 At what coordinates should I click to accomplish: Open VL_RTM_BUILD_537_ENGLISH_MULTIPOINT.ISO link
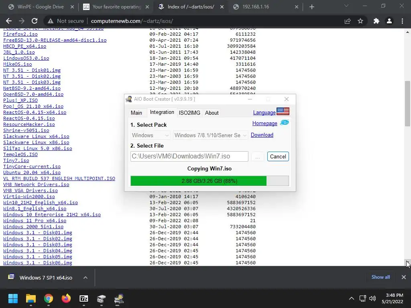59,178
